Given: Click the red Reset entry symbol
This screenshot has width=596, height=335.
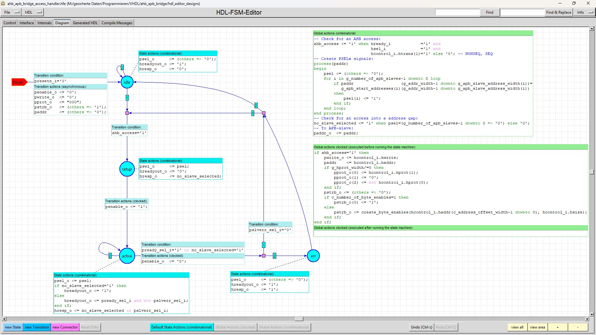Looking at the screenshot, I should (19, 82).
